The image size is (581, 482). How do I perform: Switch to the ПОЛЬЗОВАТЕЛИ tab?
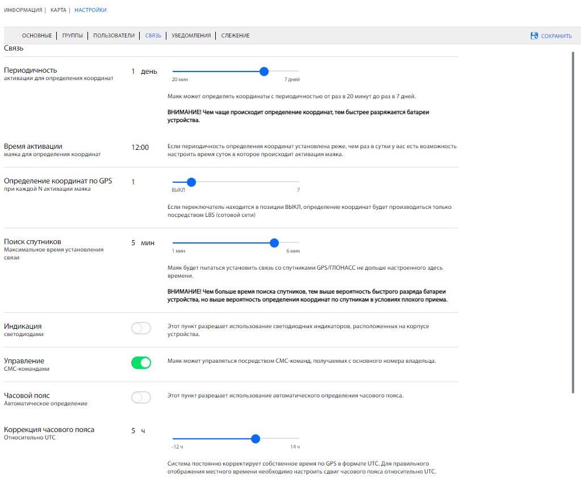coord(114,36)
